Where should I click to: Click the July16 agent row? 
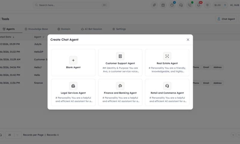point(38,44)
